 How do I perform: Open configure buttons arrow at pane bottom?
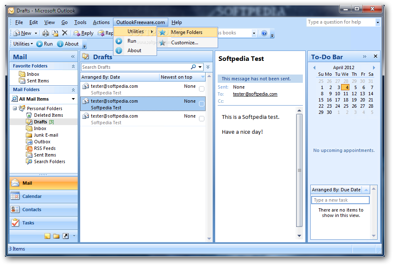(74, 236)
